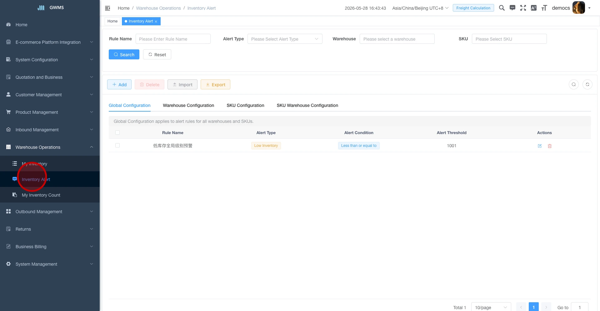600x311 pixels.
Task: Click the Freight Calculation button
Action: tap(473, 8)
